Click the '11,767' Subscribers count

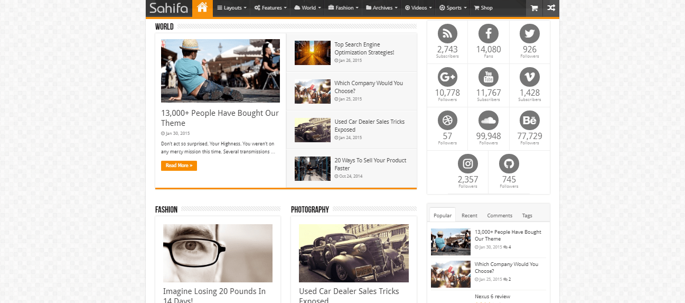489,93
